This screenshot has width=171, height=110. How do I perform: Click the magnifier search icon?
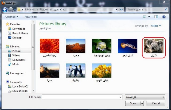tap(166, 10)
